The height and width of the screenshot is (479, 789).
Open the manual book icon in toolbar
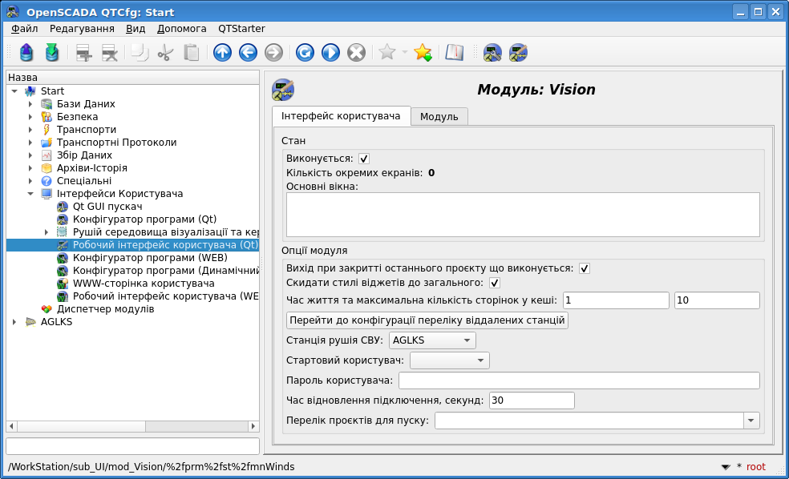(455, 53)
